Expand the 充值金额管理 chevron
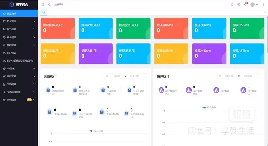The image size is (268, 146). [34, 92]
